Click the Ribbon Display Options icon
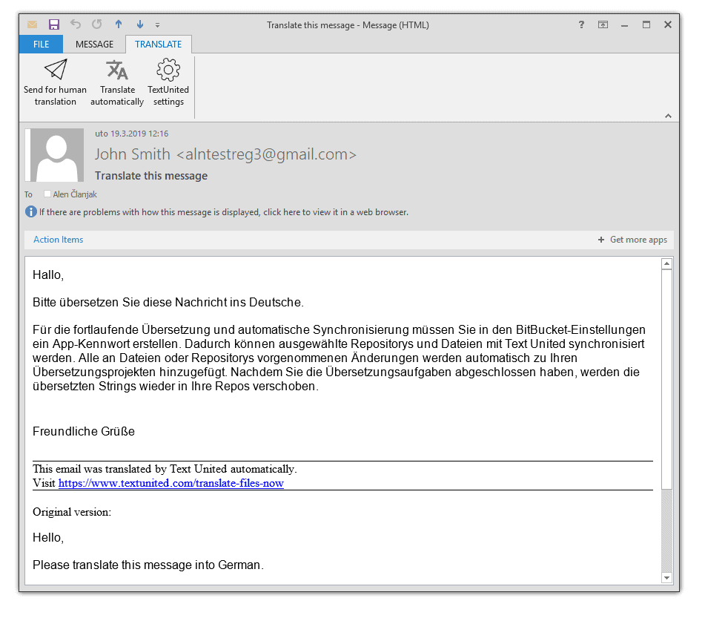This screenshot has height=621, width=705. pyautogui.click(x=603, y=24)
